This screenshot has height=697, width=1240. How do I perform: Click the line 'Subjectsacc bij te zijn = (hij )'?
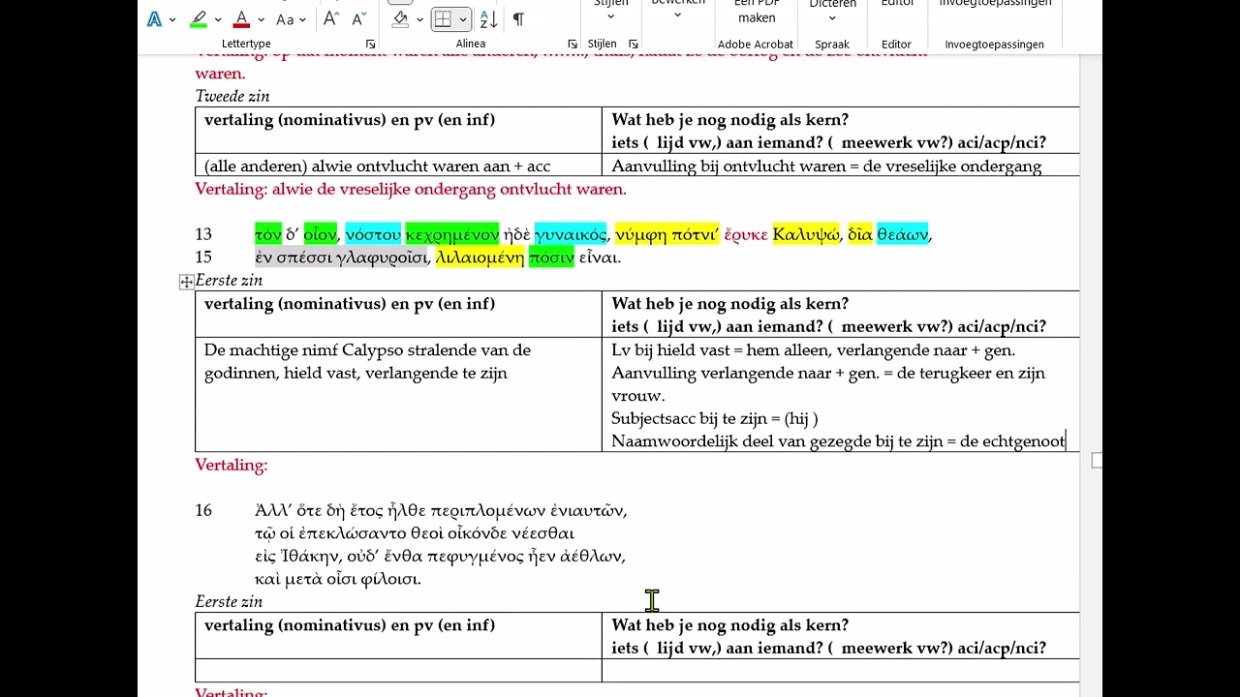pyautogui.click(x=715, y=419)
